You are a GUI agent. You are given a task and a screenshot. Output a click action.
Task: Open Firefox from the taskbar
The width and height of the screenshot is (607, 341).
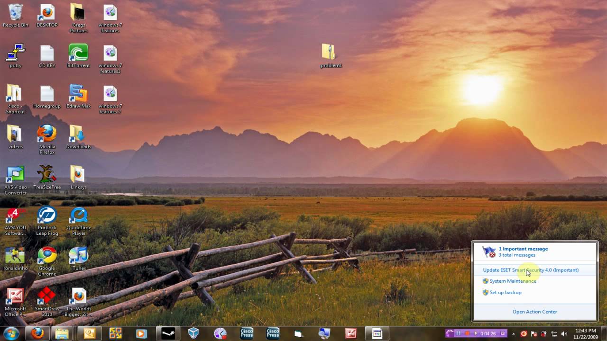click(x=37, y=333)
